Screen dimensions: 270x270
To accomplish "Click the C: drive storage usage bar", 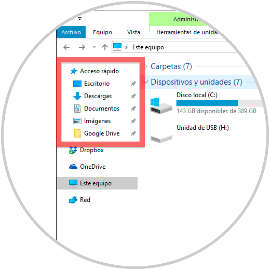I will pyautogui.click(x=220, y=103).
